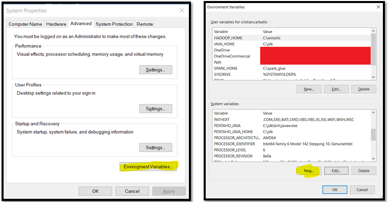Screen dimensions: 389x202
Task: Select the Advanced tab
Action: pyautogui.click(x=81, y=23)
